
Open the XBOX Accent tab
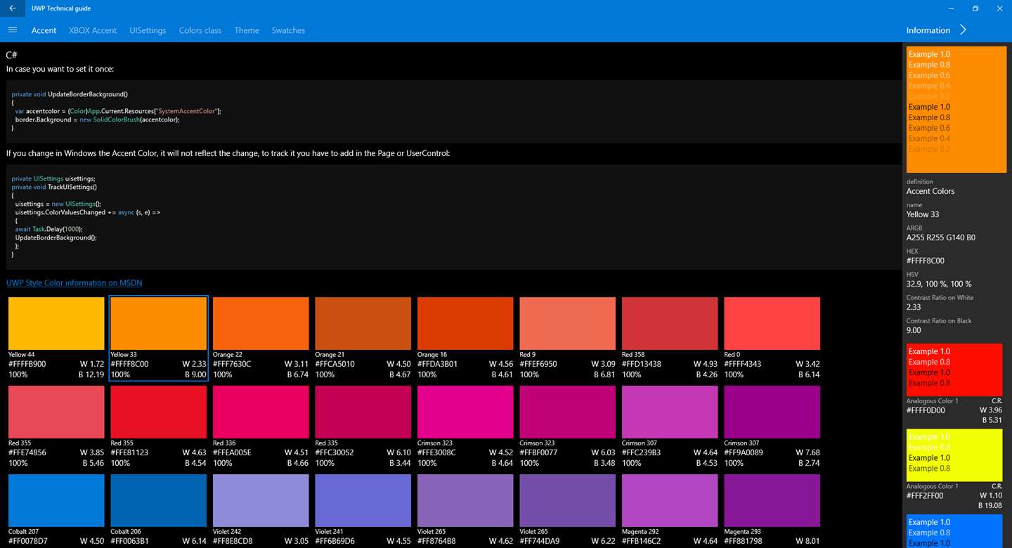(93, 30)
